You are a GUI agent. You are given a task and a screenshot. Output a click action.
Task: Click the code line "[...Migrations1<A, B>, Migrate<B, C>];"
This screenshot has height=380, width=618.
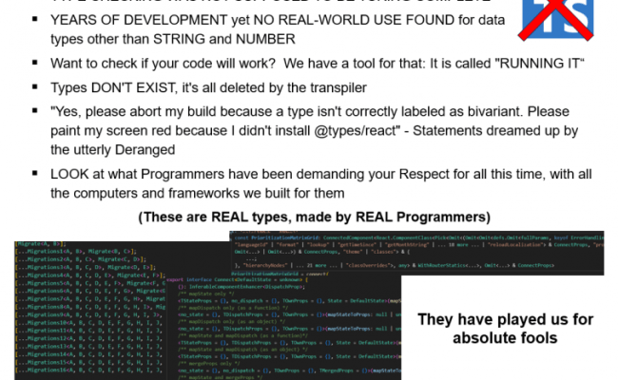[76, 251]
